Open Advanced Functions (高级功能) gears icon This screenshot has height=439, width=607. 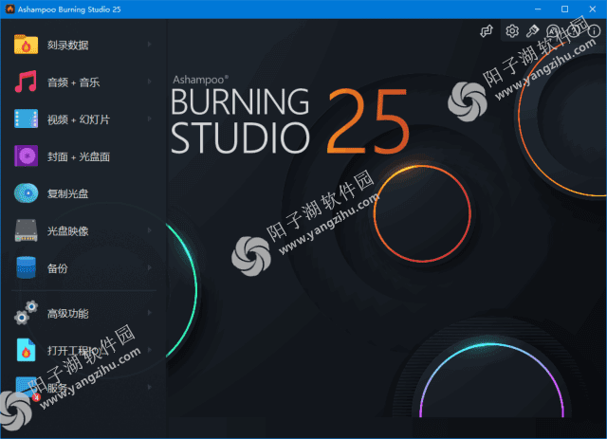[x=26, y=313]
